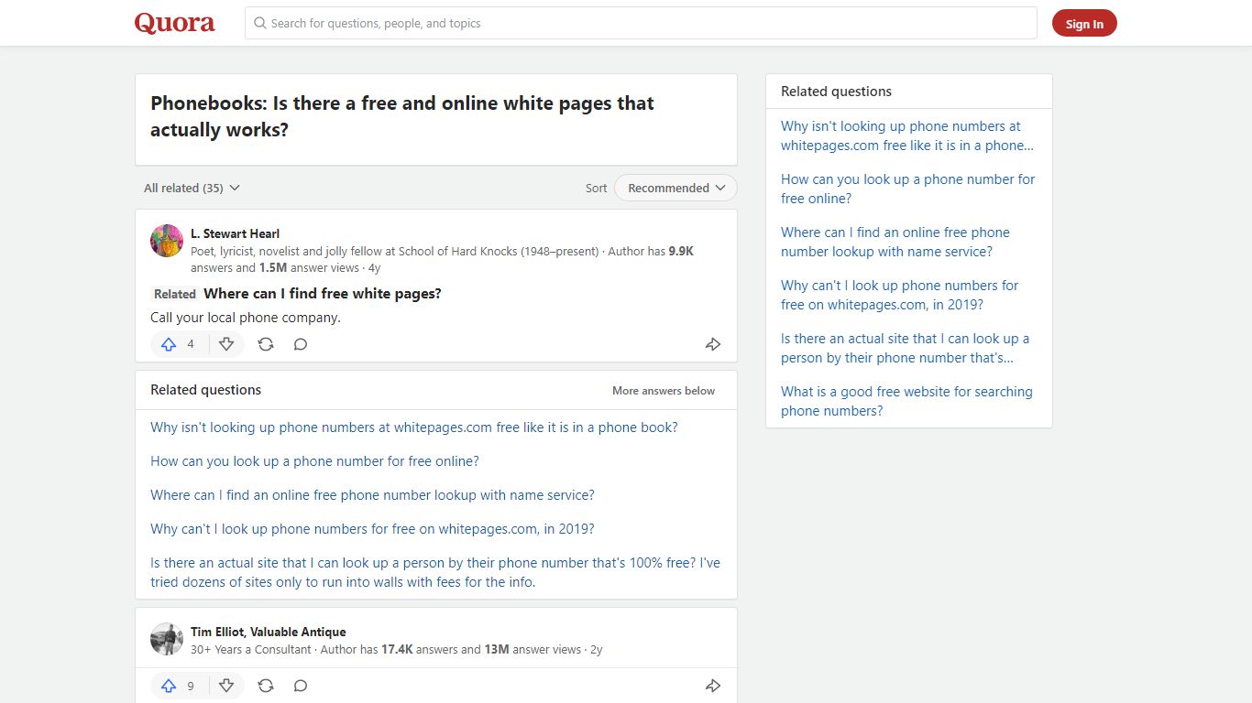Open L. Stewart Hearl's profile name link
The width and height of the screenshot is (1252, 703).
[236, 233]
